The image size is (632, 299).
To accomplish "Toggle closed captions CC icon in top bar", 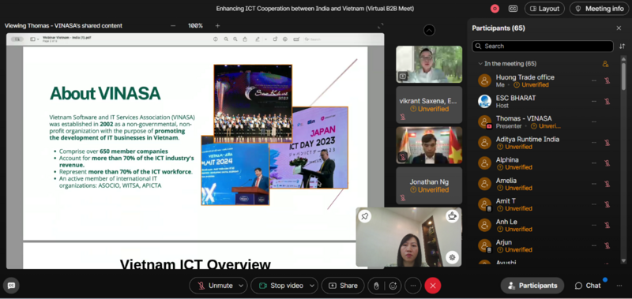I will 513,9.
